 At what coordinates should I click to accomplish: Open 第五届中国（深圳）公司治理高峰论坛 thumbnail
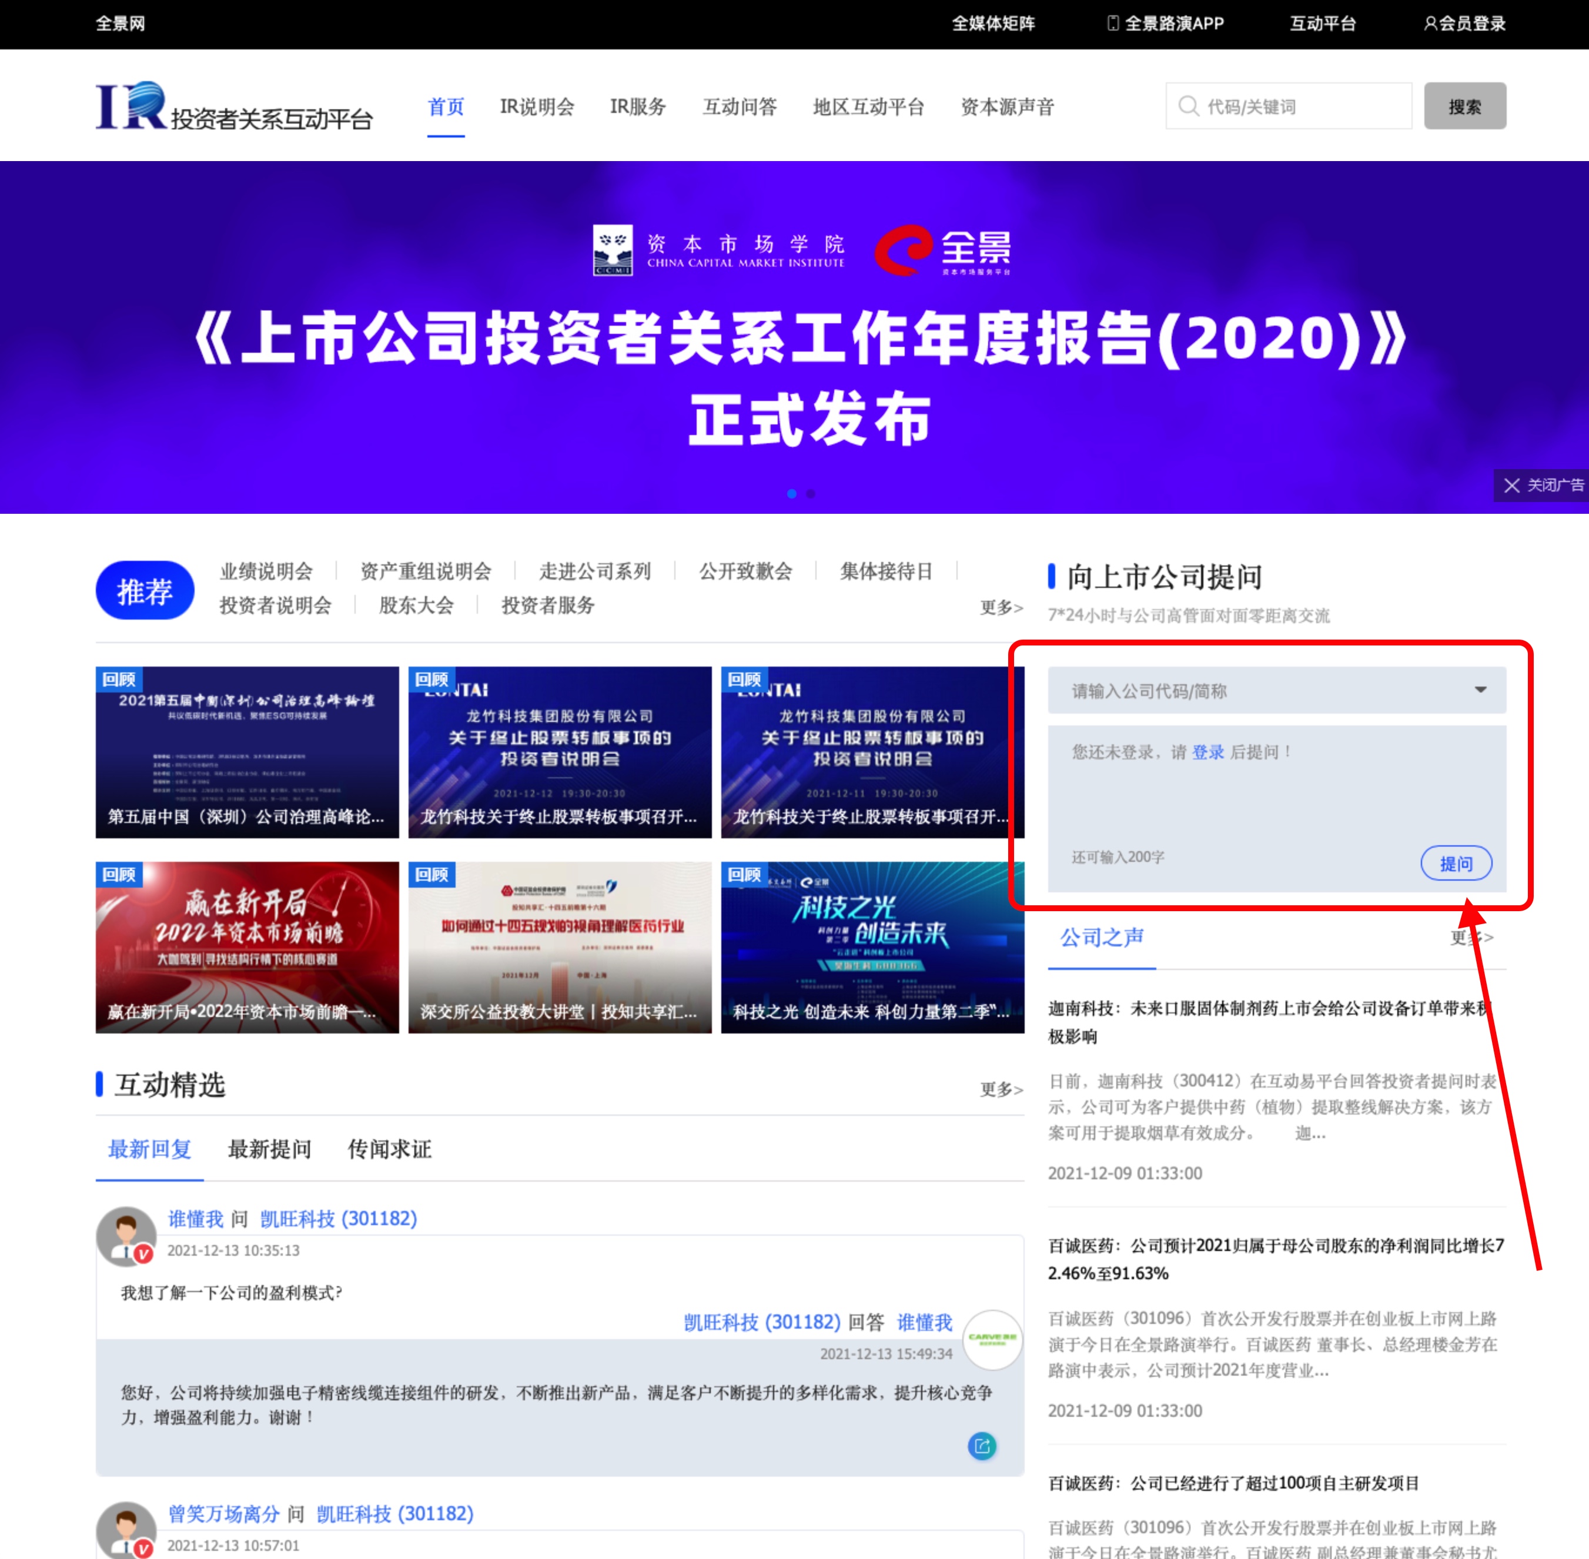tap(247, 752)
